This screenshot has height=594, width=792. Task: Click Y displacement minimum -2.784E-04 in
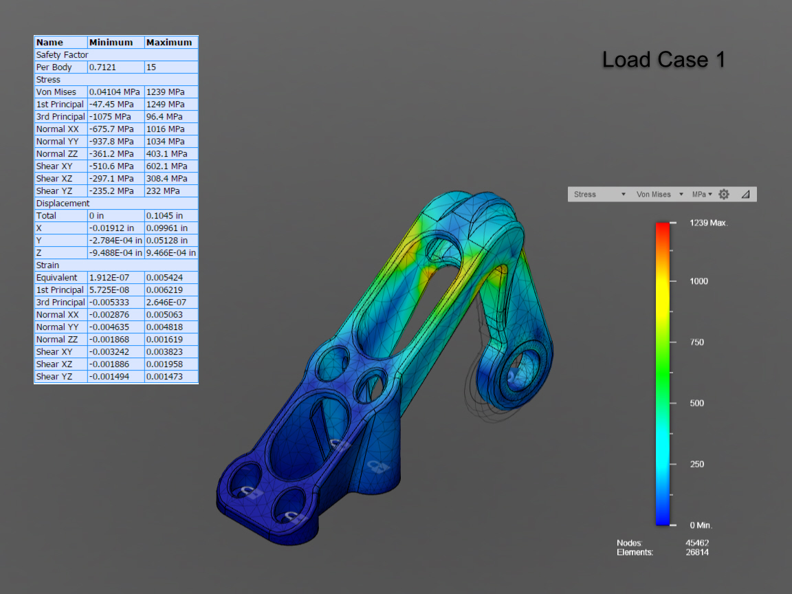(x=115, y=241)
